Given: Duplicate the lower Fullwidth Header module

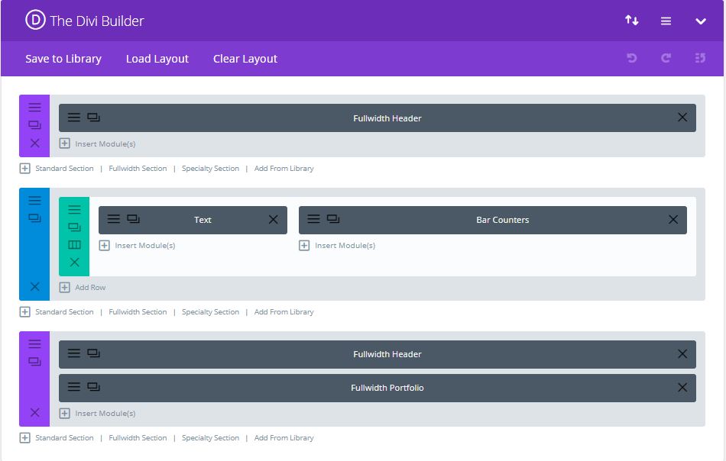Looking at the screenshot, I should [93, 353].
